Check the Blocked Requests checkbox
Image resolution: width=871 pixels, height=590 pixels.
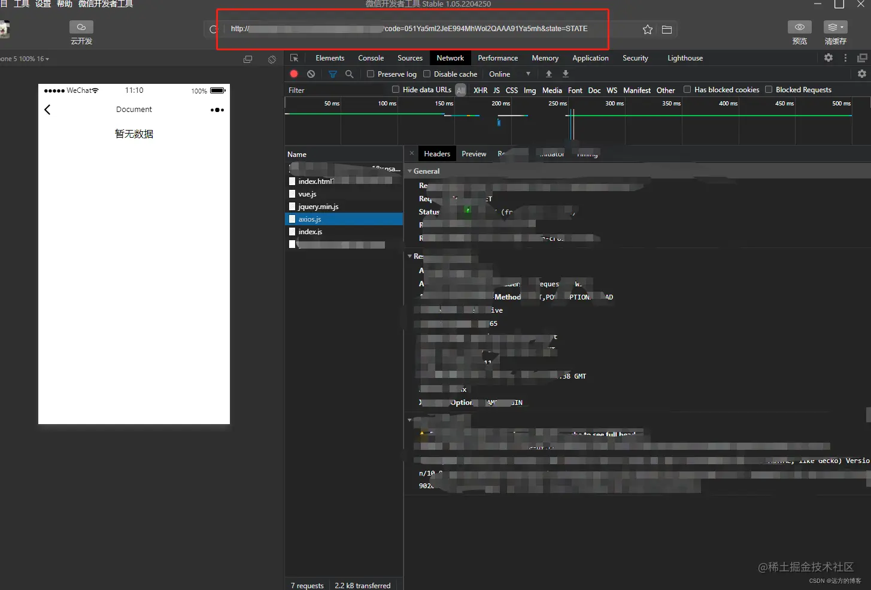coord(769,89)
